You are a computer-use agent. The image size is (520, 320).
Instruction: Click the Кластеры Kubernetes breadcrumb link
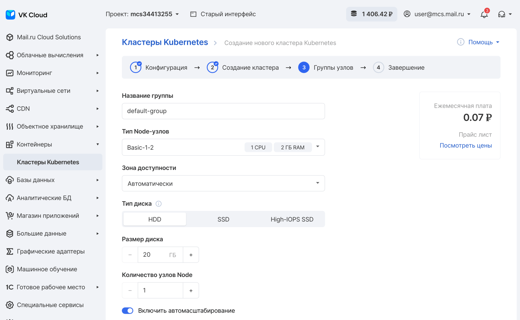165,42
